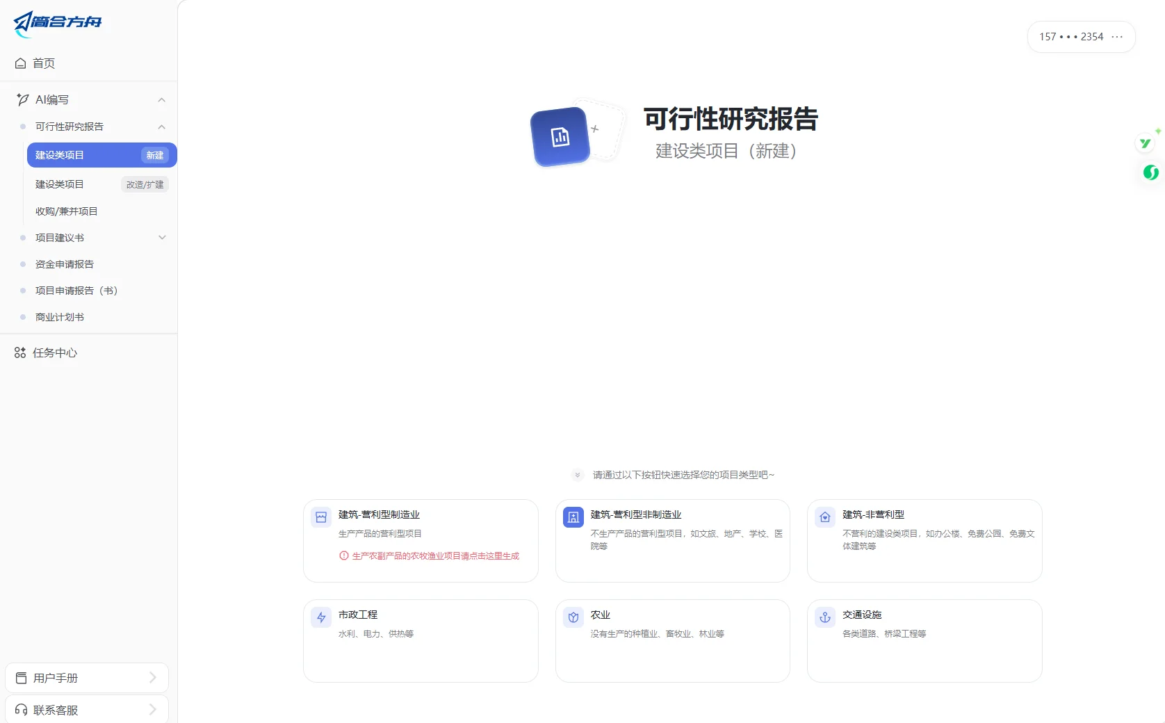This screenshot has width=1165, height=723.
Task: Click the 简合方舟 logo
Action: [x=59, y=22]
